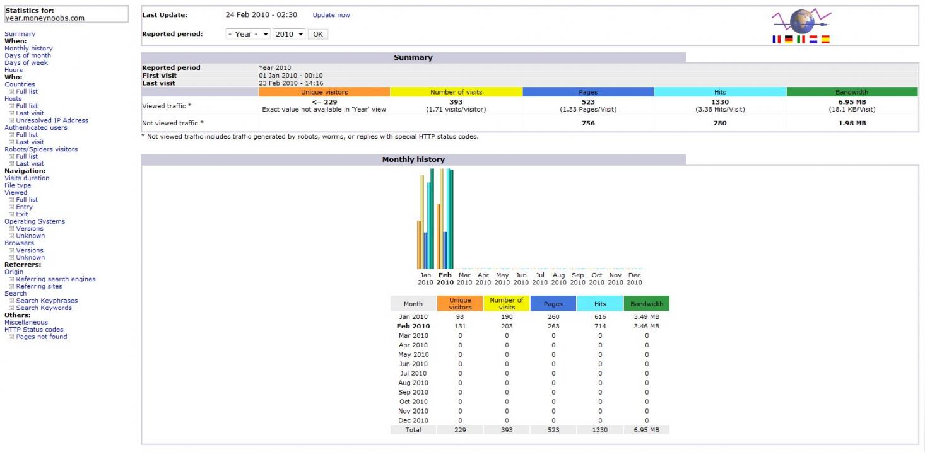The height and width of the screenshot is (457, 925).
Task: Open the month selection dropdown
Action: [248, 34]
